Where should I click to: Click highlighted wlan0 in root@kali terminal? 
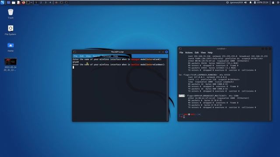(x=182, y=96)
